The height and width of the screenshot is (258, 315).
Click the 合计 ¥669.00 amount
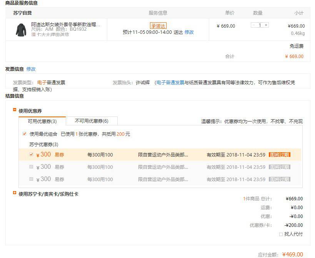click(x=294, y=57)
